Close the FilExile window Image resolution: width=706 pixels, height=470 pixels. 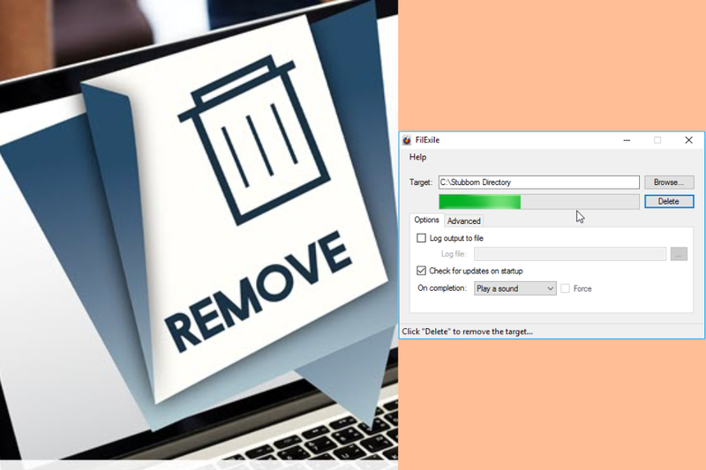click(688, 140)
